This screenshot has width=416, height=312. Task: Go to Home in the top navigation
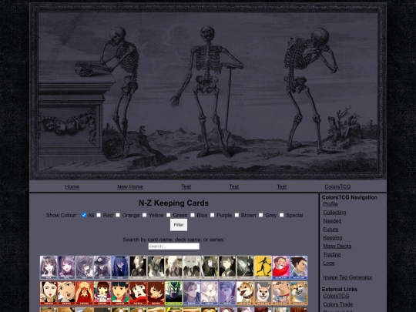72,186
